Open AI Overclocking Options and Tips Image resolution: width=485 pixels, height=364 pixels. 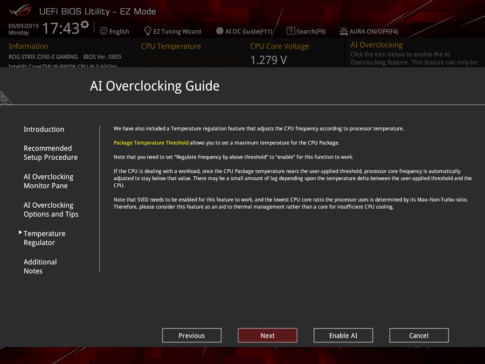tap(51, 210)
